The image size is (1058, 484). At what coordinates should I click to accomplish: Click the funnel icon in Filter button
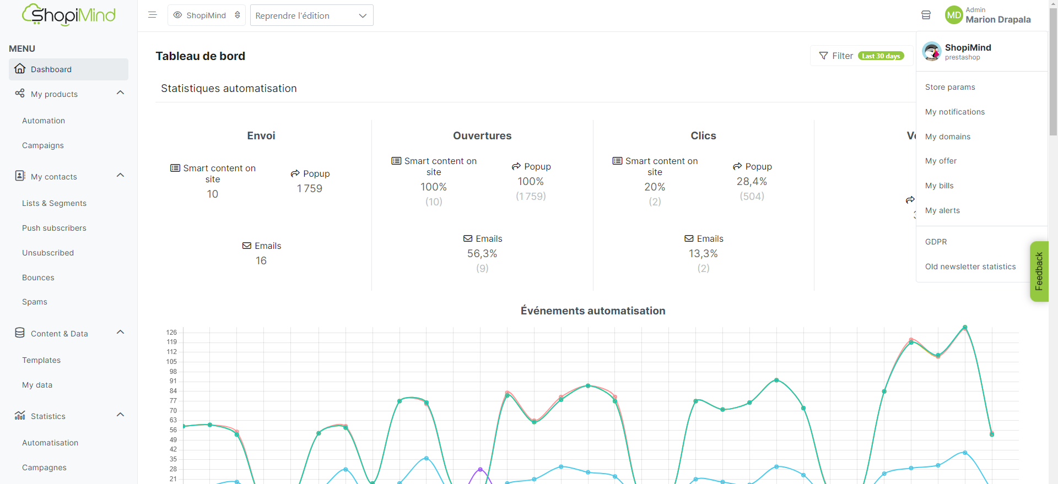click(x=824, y=56)
